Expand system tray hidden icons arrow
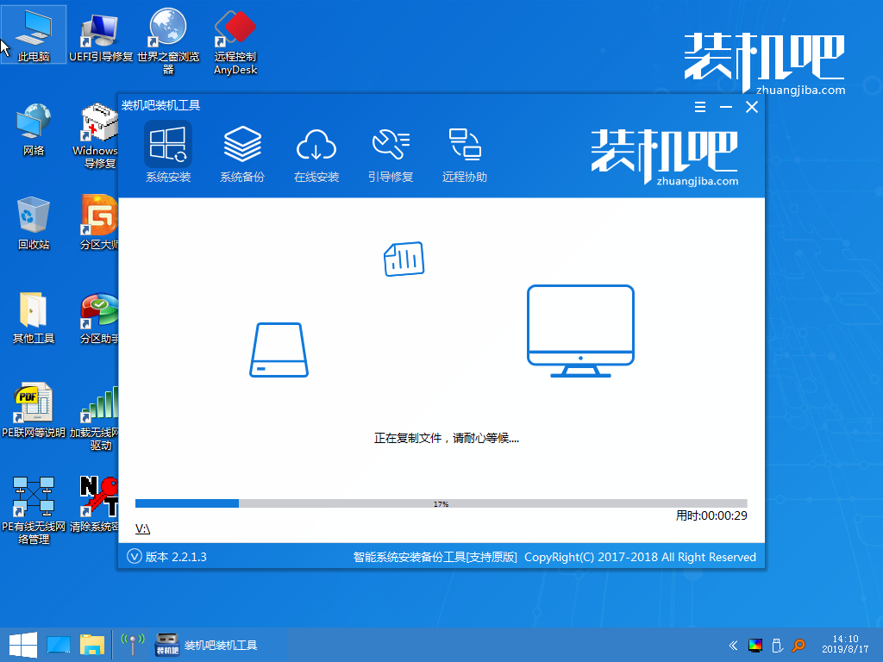 733,645
